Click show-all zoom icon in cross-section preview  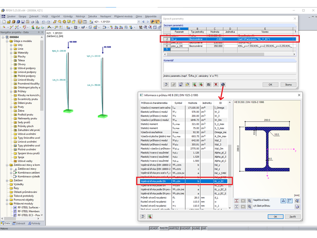[x=297, y=201]
